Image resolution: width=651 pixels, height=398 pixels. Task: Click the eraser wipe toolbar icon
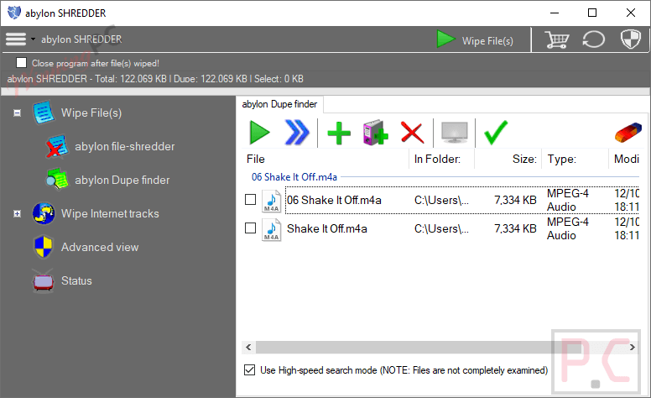pos(628,133)
